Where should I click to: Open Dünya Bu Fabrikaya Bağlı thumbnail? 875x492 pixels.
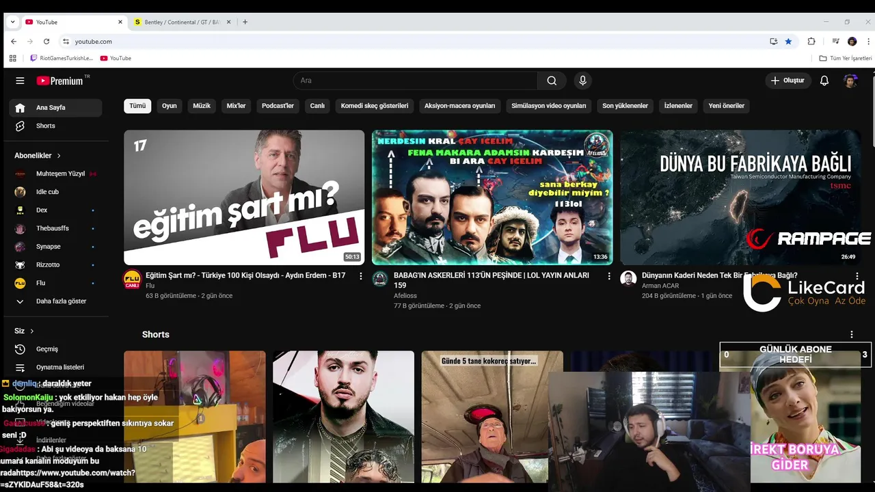[740, 197]
